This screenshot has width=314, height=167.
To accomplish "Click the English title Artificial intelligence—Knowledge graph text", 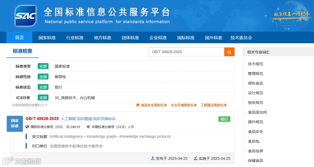I will pos(110,137).
